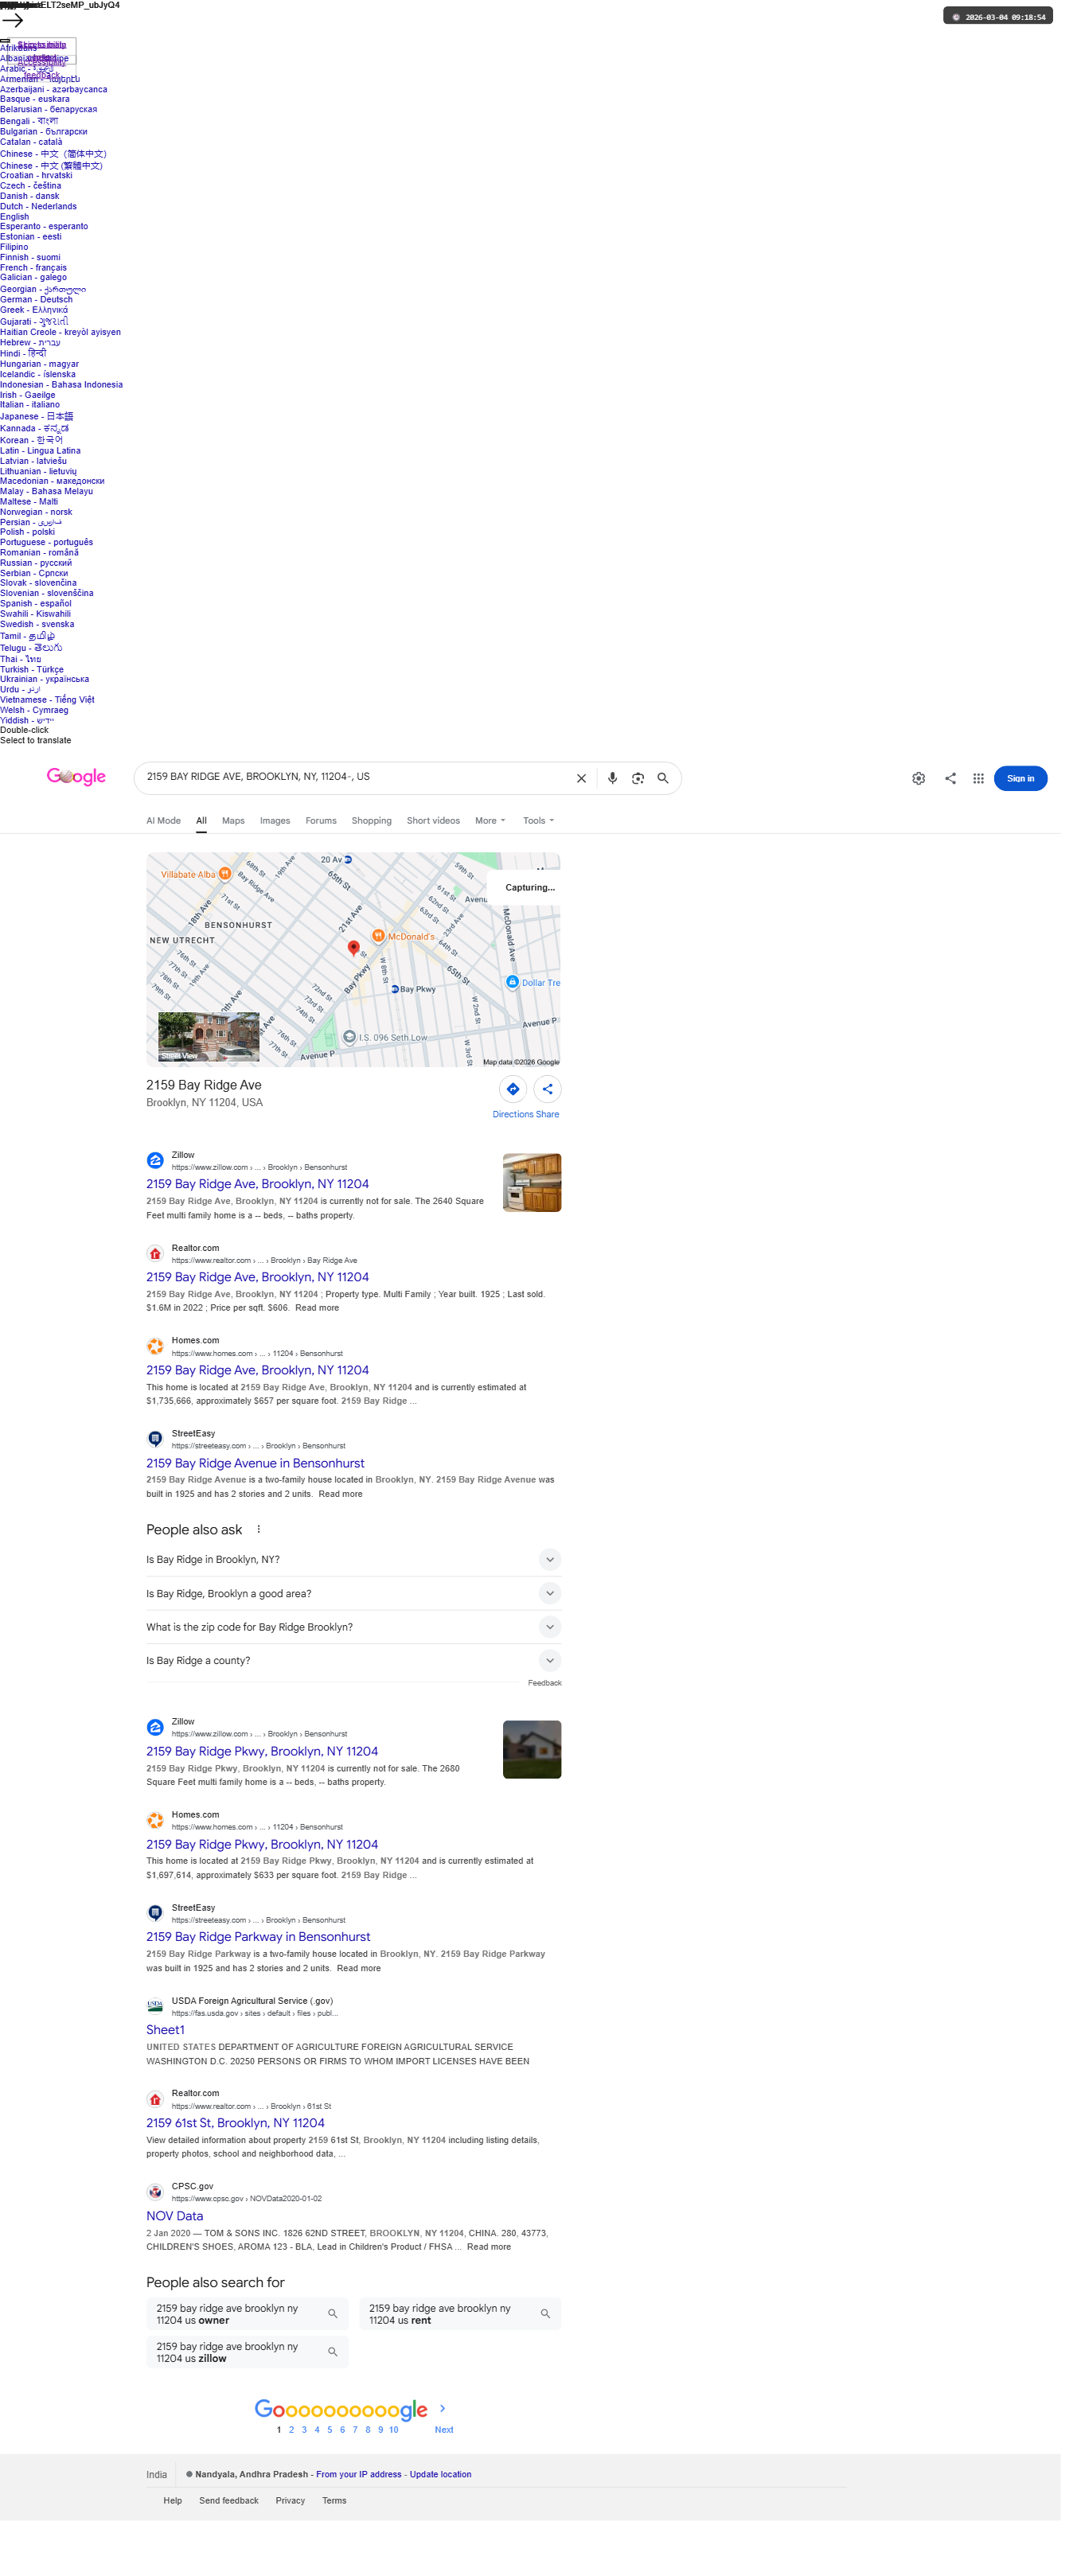Viewport: 1073px width, 2576px height.
Task: Open the More dropdown in search tabs
Action: pyautogui.click(x=490, y=820)
